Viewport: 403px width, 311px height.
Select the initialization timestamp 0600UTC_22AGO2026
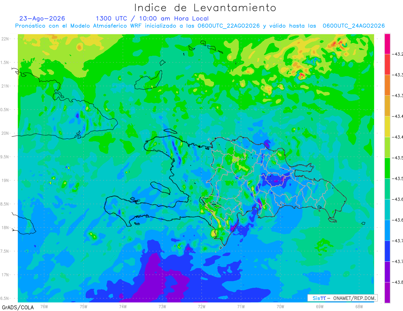228,26
